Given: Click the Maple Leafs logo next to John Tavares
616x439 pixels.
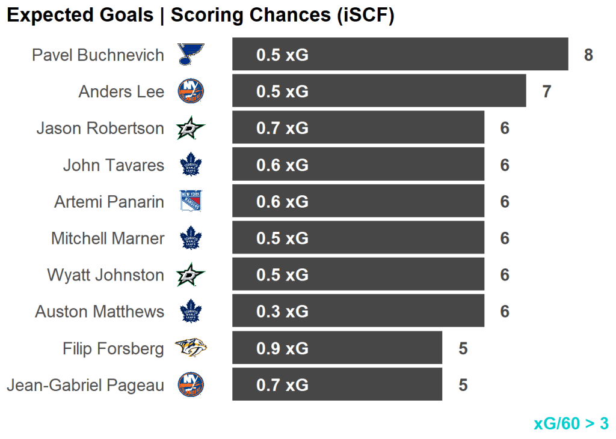Looking at the screenshot, I should pos(191,165).
